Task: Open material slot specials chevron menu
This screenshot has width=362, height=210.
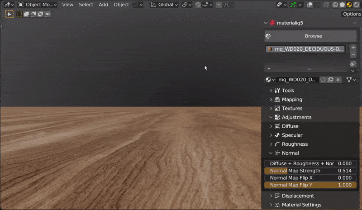Action: coord(353,71)
